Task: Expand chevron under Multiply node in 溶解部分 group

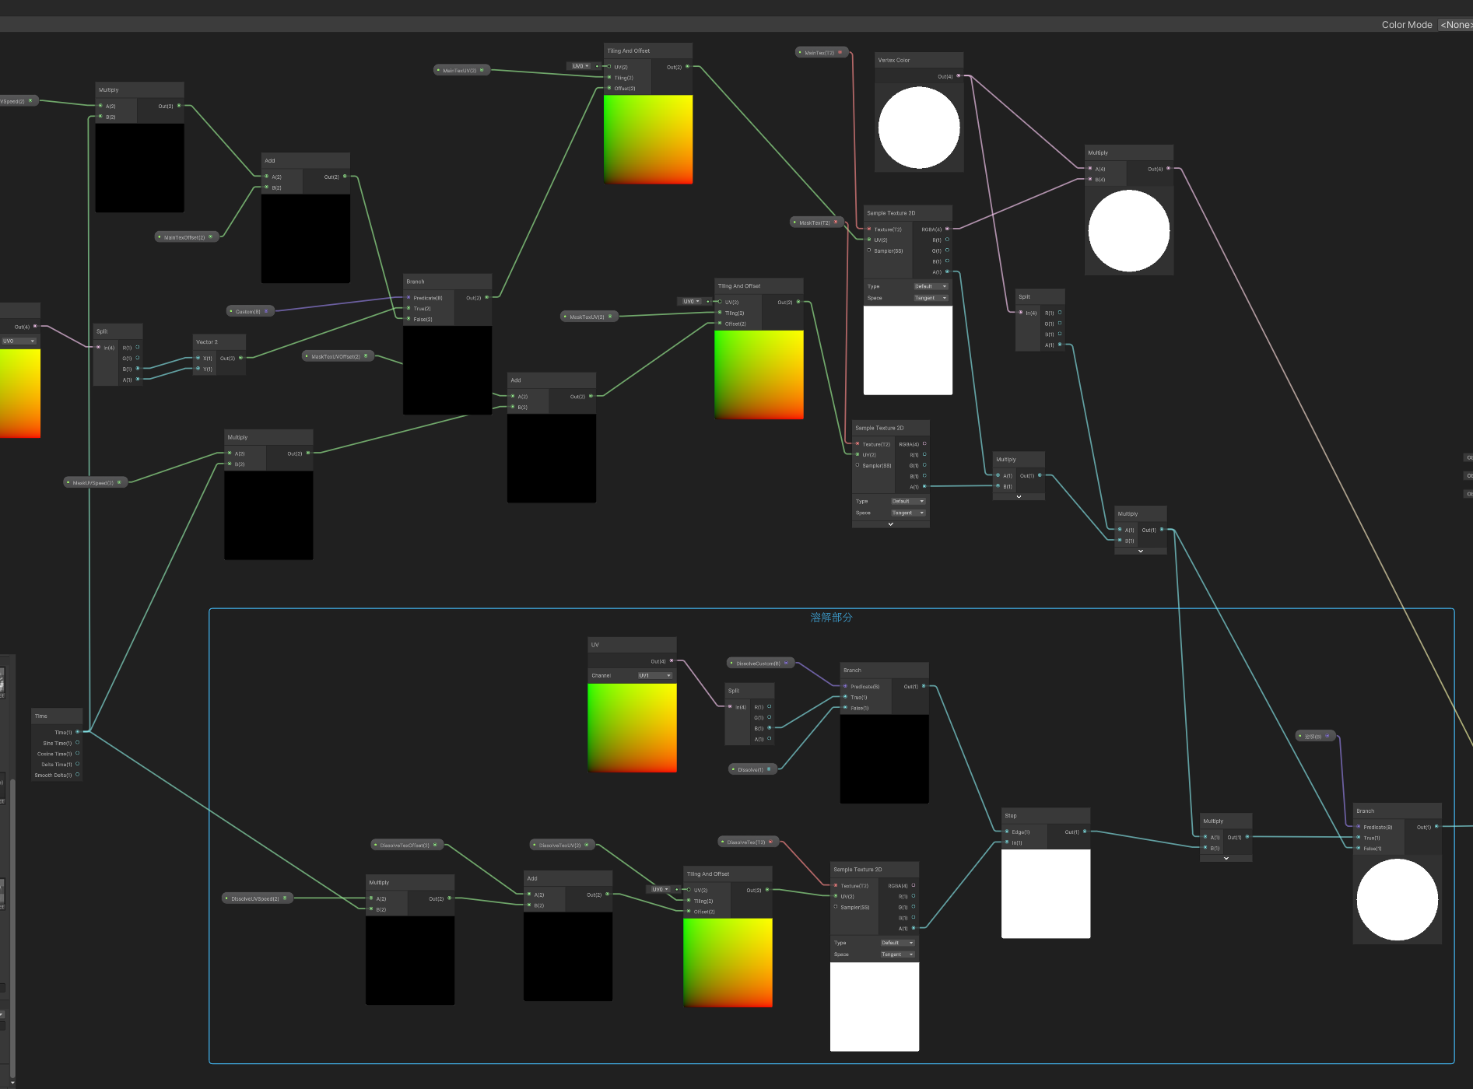Action: (1226, 858)
